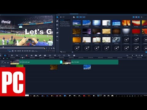The image size is (147, 110).
Task: Open the preview volume control
Action: pos(27,51)
